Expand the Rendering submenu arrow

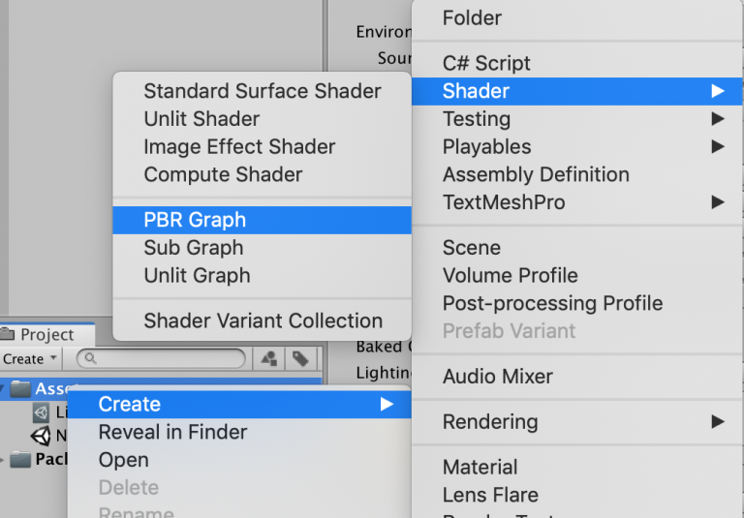[718, 421]
